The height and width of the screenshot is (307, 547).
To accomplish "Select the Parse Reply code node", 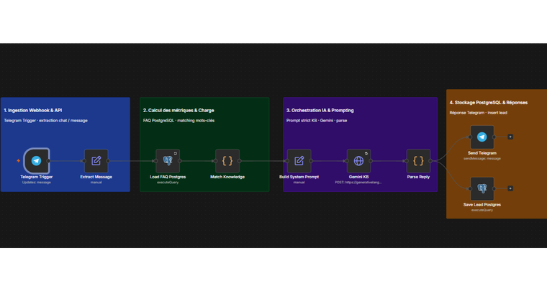I will tap(418, 160).
